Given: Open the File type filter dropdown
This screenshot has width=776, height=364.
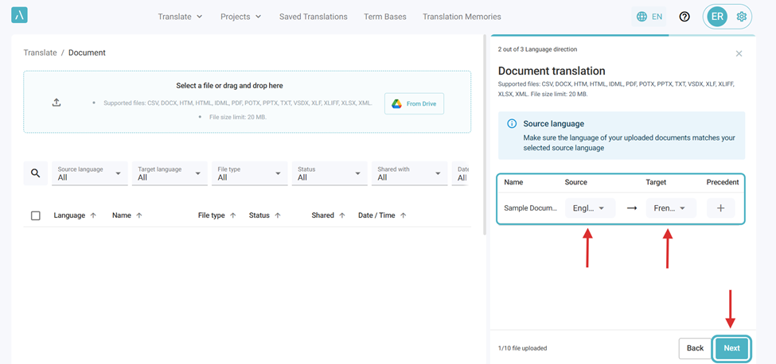Looking at the screenshot, I should click(249, 173).
